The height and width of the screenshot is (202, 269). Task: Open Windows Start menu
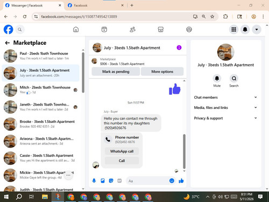pyautogui.click(x=6, y=197)
